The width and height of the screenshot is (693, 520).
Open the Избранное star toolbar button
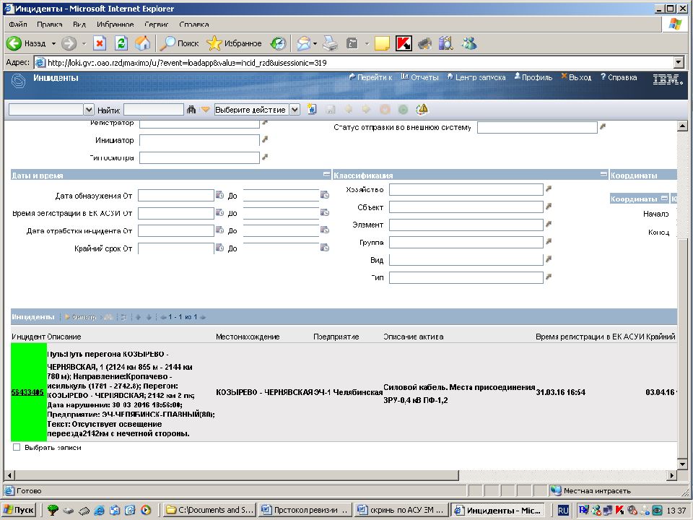[x=234, y=43]
